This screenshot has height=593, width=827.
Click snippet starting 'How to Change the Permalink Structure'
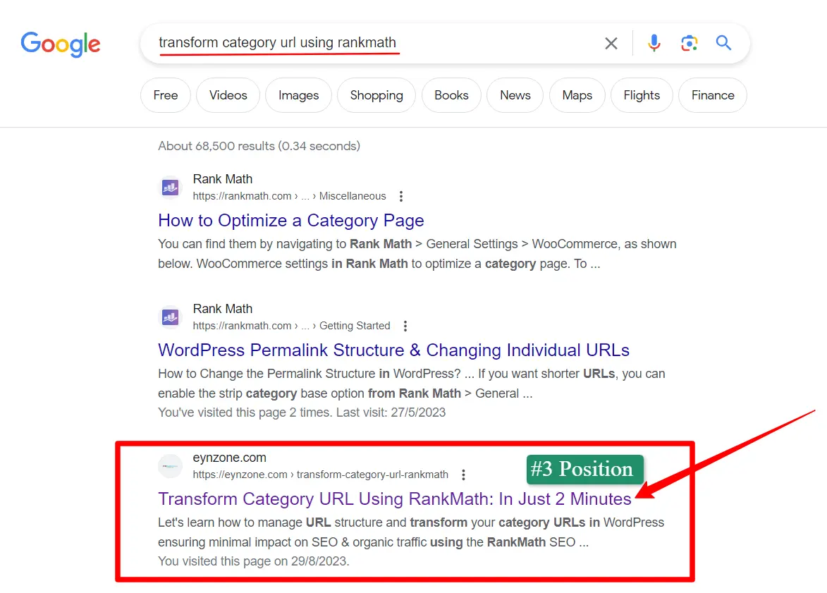[x=412, y=384]
